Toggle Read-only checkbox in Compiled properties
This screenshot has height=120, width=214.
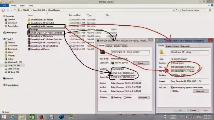pos(112,97)
